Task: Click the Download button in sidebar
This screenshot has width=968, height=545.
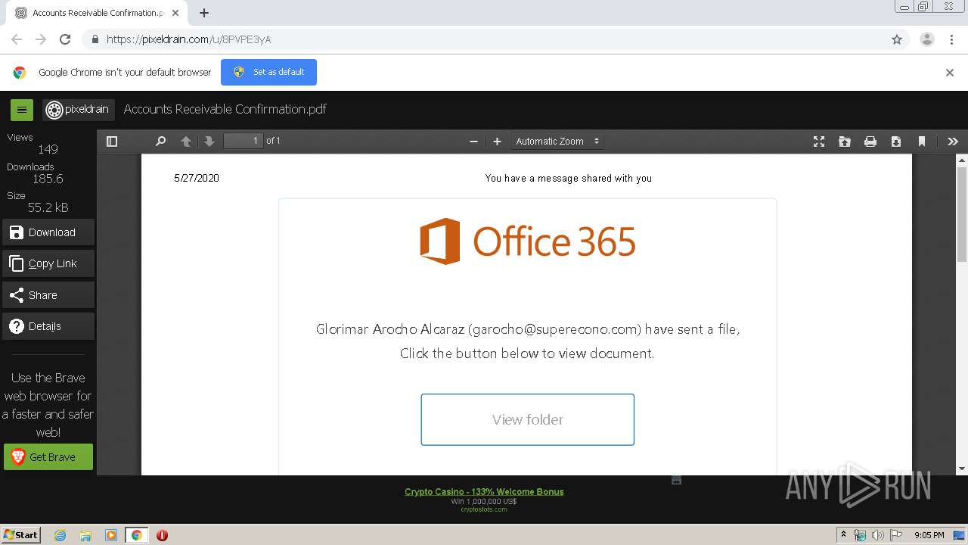Action: coord(48,232)
